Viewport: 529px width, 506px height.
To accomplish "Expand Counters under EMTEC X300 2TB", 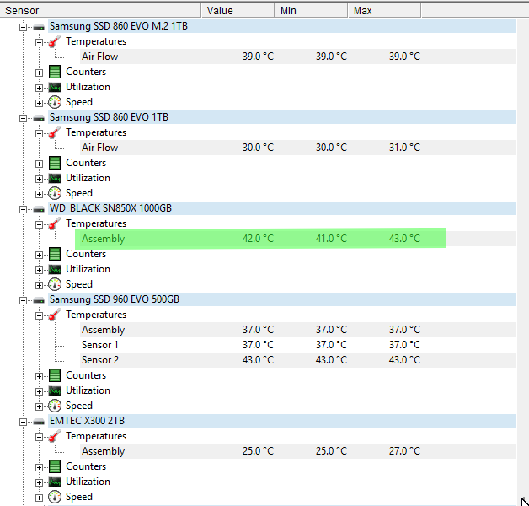I will pyautogui.click(x=39, y=467).
